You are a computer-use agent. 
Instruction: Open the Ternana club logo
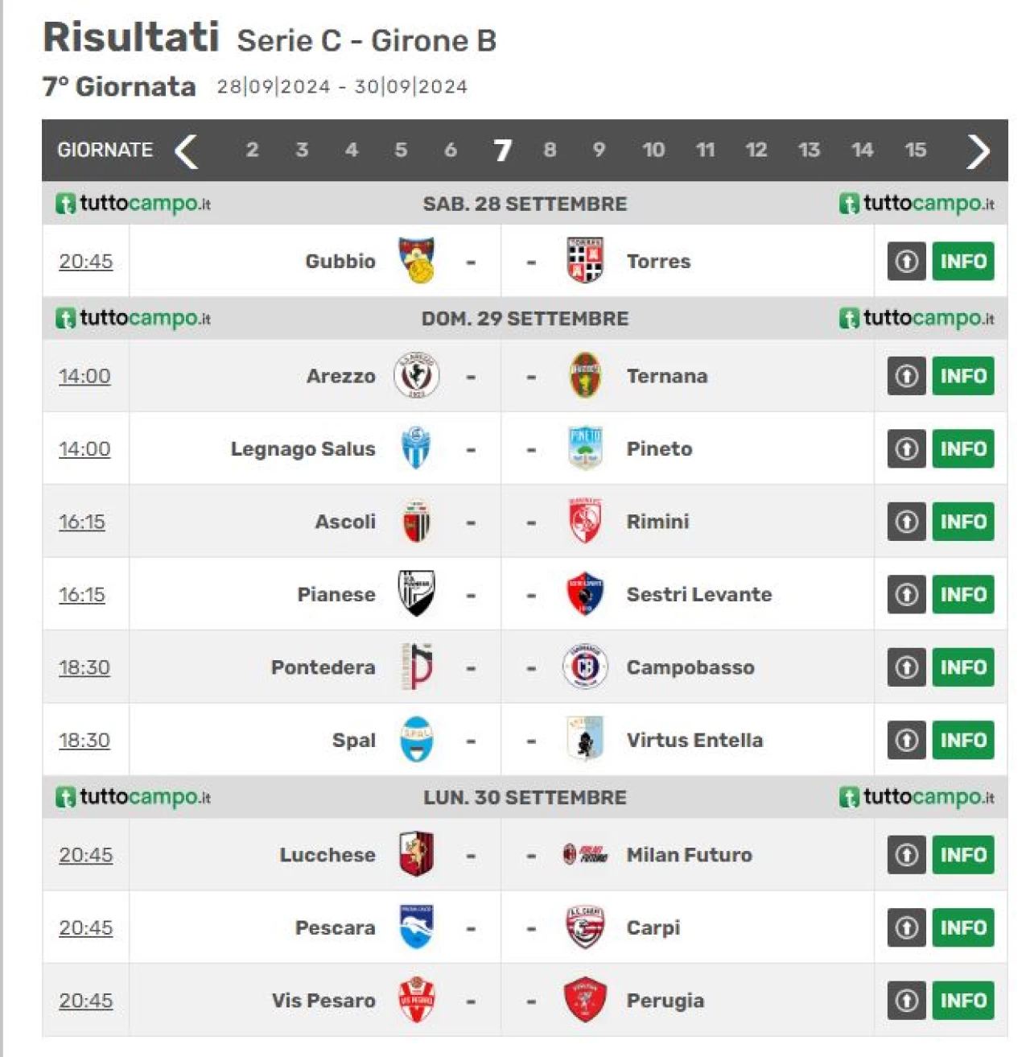[585, 375]
